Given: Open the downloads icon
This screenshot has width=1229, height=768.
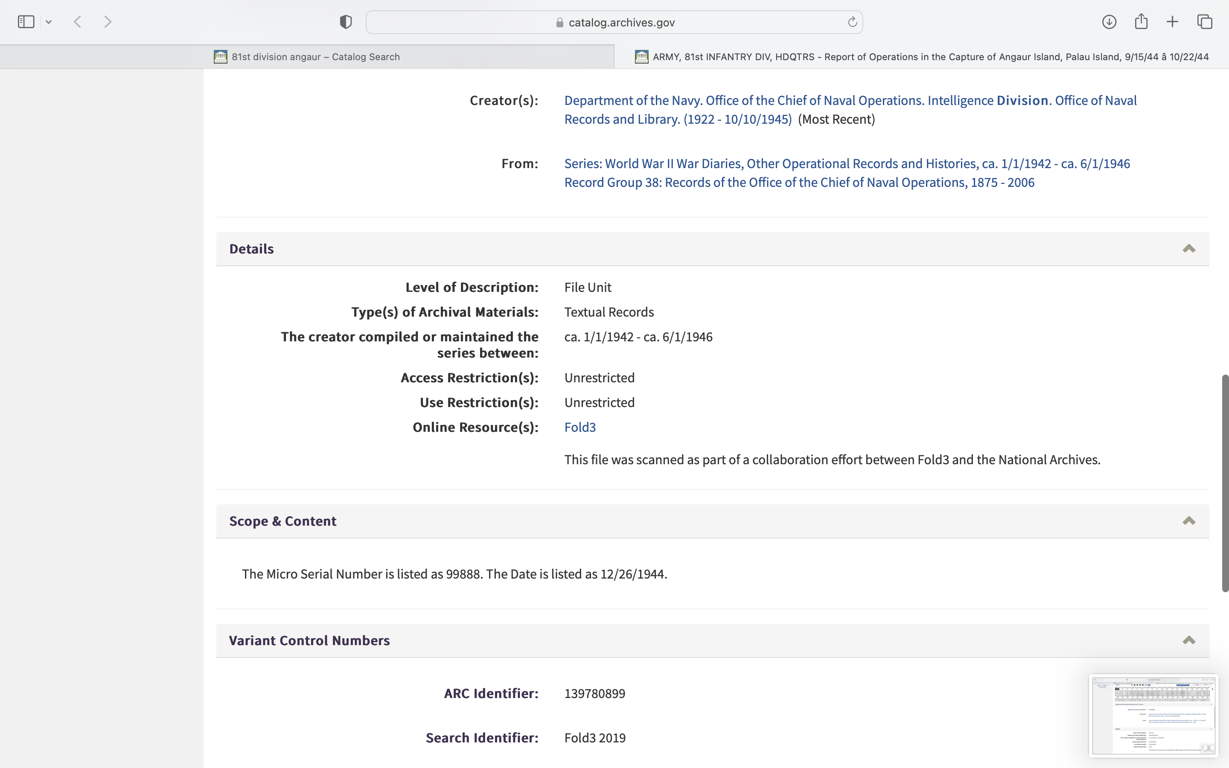Looking at the screenshot, I should 1109,22.
